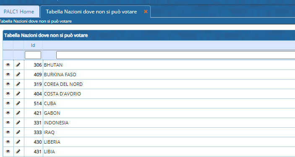
Task: View the INDONESIA record eye icon
Action: click(8, 123)
